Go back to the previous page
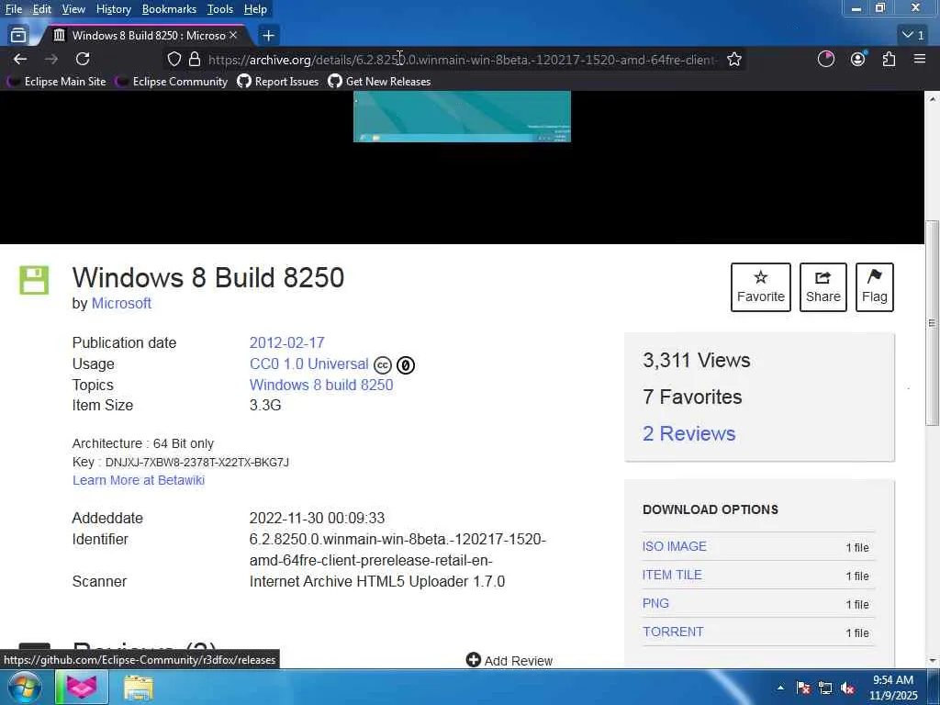Screen dimensions: 940x705 (x=20, y=59)
